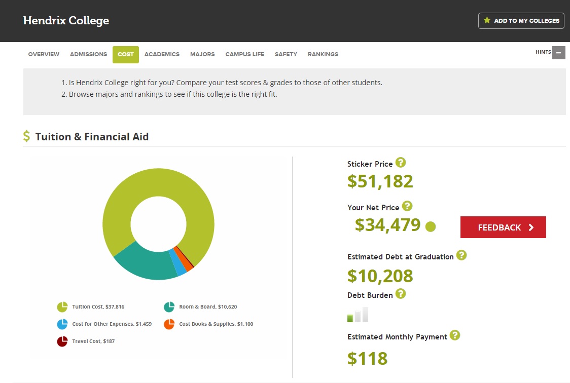The image size is (570, 383).
Task: Click the green dot beside Your Net Price
Action: [431, 226]
